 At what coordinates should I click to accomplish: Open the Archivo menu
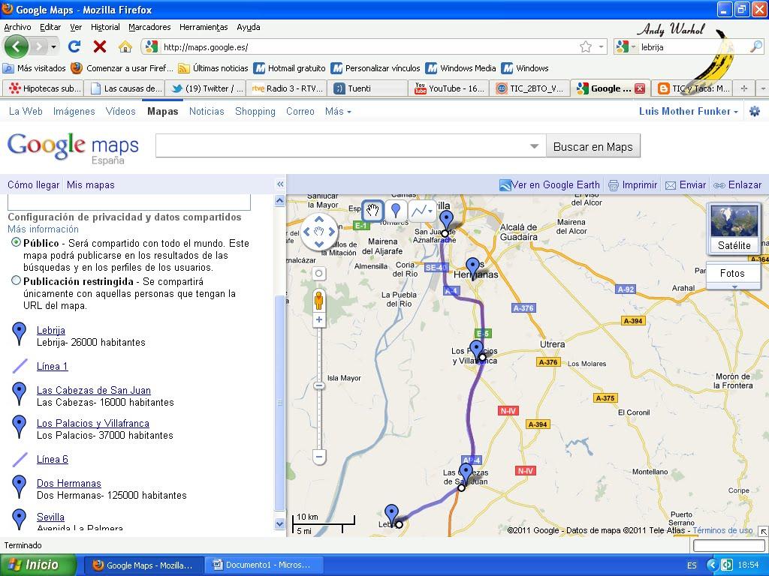tap(18, 27)
